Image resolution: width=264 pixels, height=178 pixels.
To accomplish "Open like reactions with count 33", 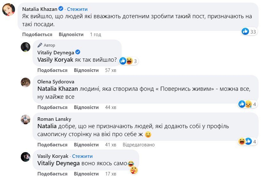I will click(249, 31).
